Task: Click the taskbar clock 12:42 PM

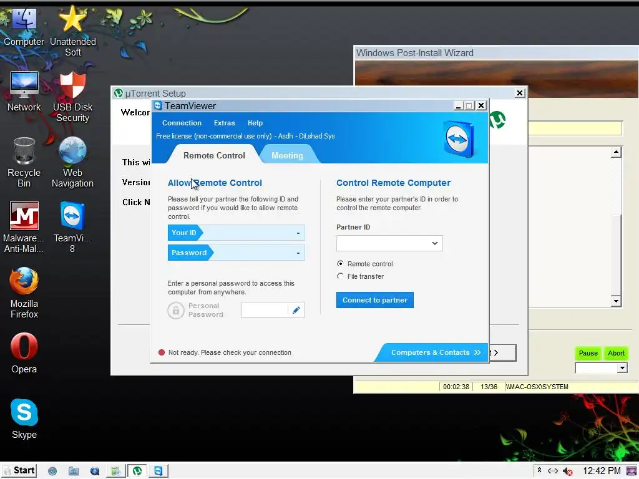Action: pyautogui.click(x=602, y=471)
